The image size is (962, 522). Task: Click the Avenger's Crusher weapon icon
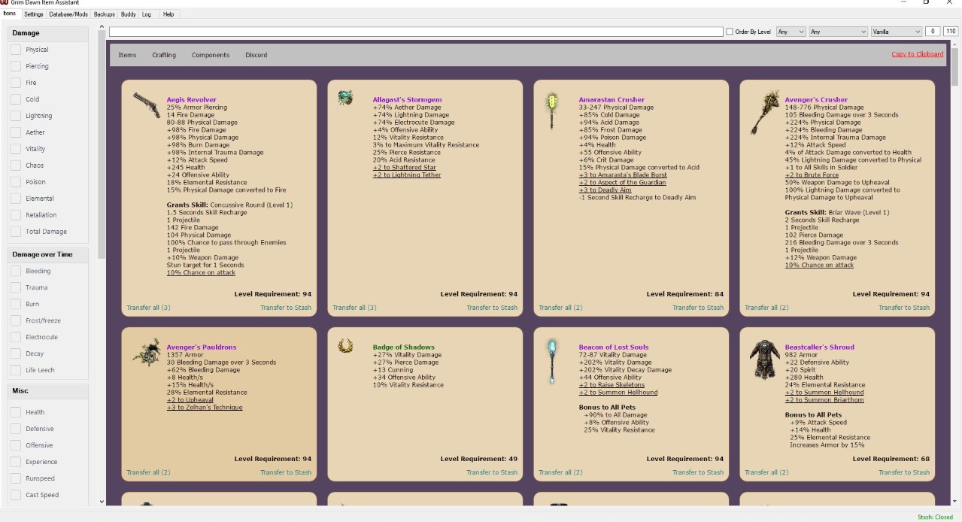(764, 112)
